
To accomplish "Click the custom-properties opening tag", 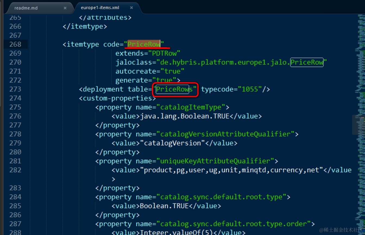I will (x=117, y=98).
